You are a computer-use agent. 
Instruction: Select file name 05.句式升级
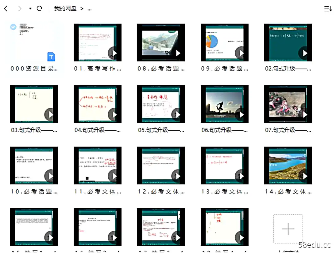coord(161,130)
